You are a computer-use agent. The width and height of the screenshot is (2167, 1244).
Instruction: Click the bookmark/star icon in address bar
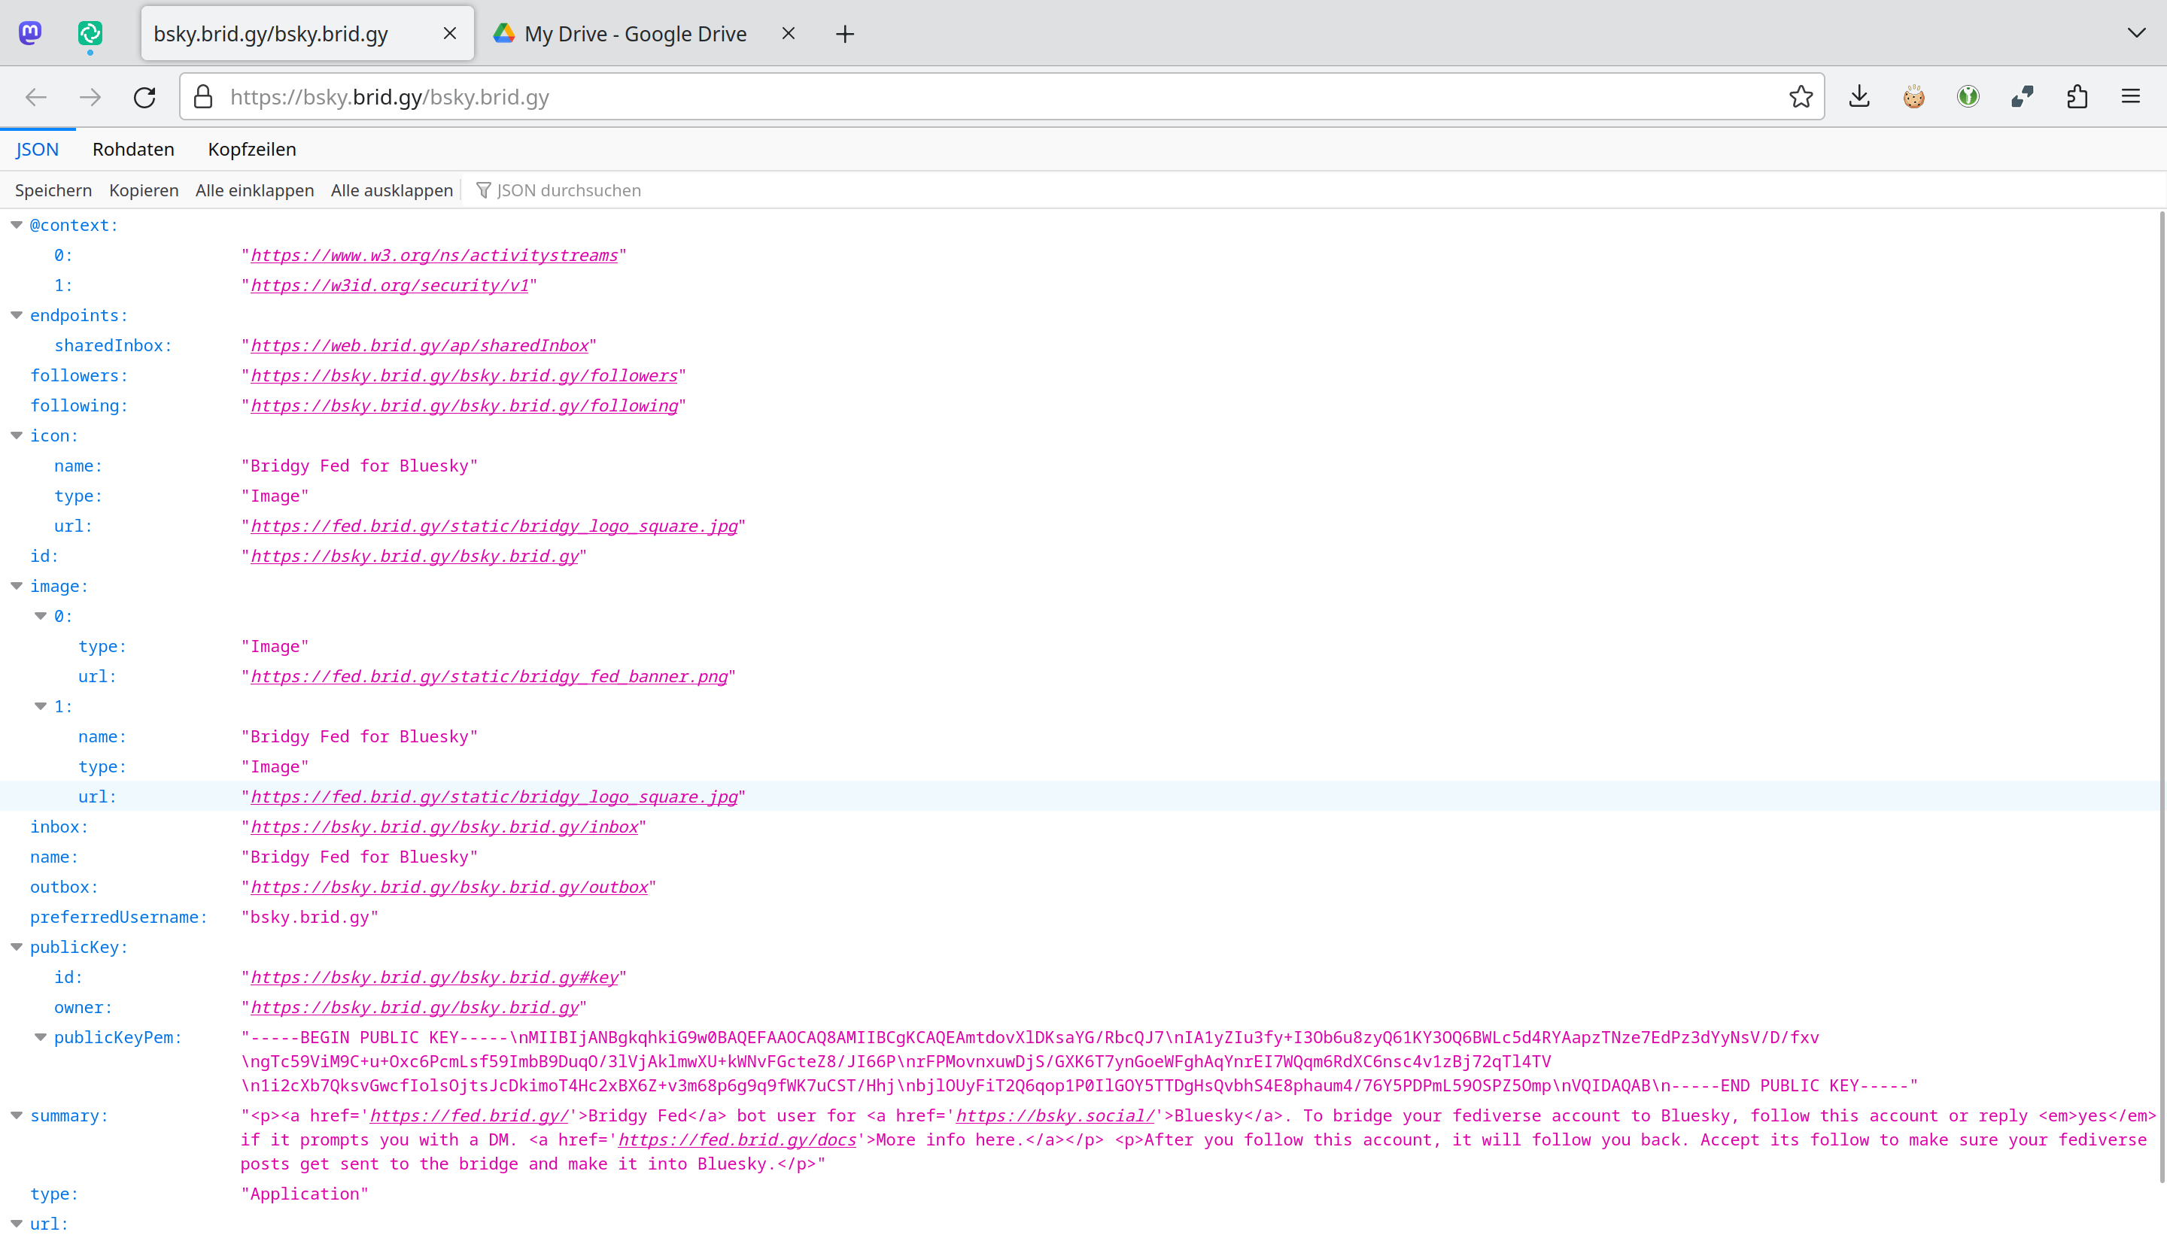point(1801,97)
